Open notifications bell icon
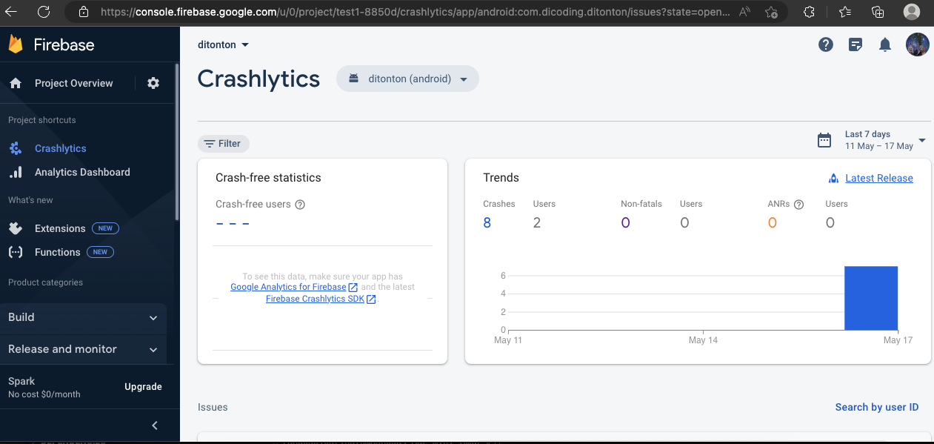This screenshot has width=934, height=444. (x=885, y=44)
